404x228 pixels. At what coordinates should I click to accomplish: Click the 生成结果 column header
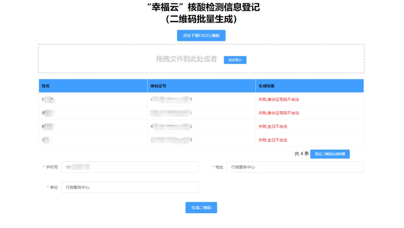266,86
